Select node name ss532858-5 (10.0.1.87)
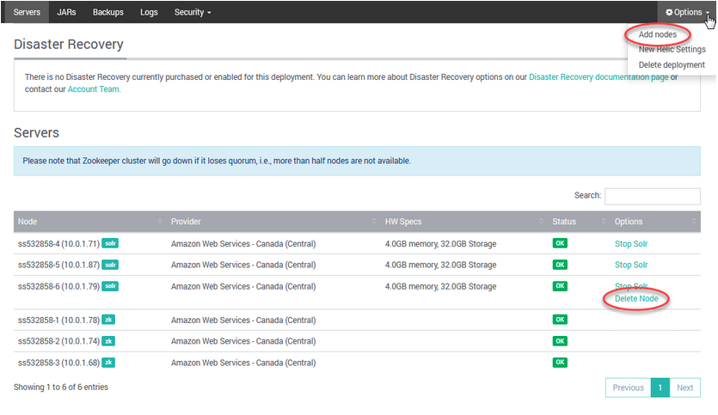 [x=58, y=265]
